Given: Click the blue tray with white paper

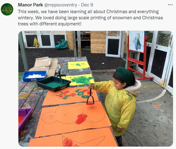Looking at the screenshot, I should [34, 76].
